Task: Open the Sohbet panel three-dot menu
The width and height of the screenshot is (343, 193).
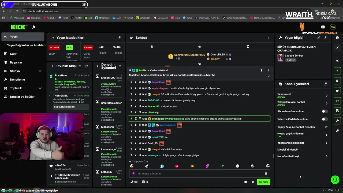Action: (268, 38)
